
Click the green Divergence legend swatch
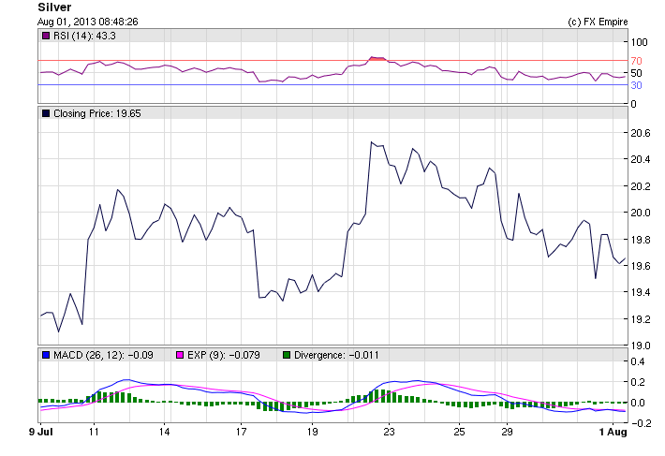(287, 355)
